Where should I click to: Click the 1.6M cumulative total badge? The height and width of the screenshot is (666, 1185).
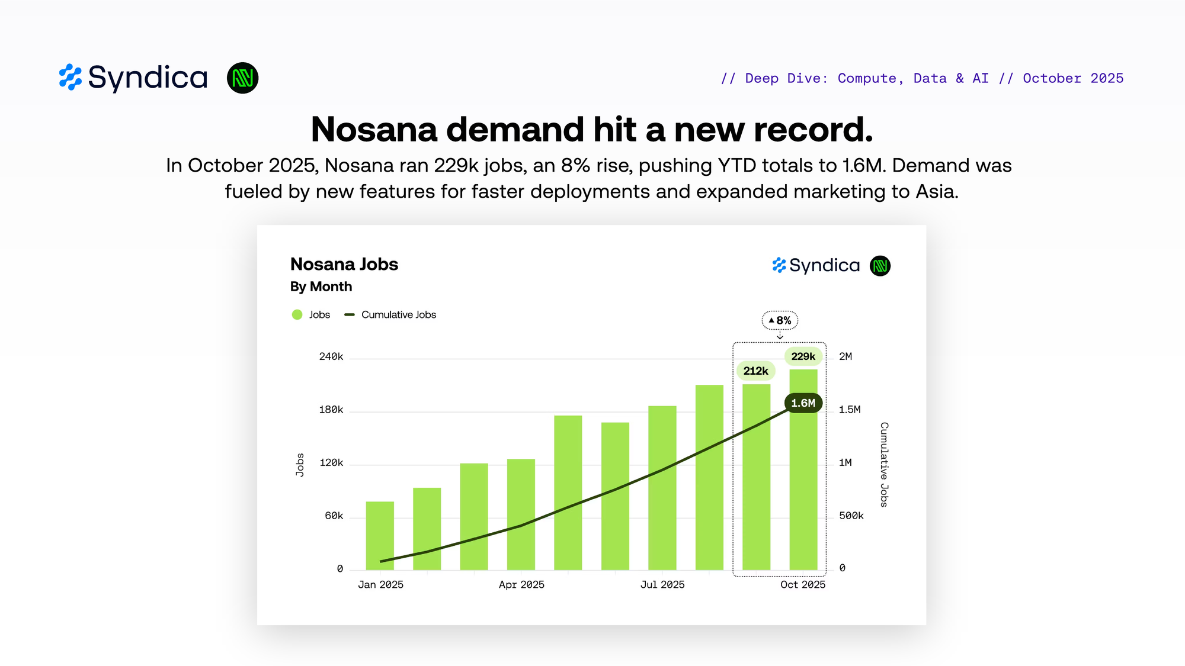coord(803,403)
